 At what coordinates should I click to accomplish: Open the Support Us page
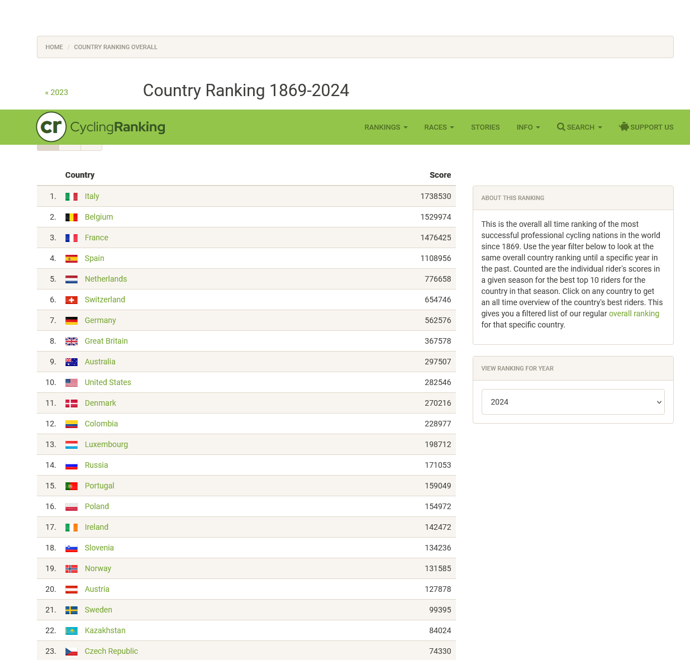(646, 127)
